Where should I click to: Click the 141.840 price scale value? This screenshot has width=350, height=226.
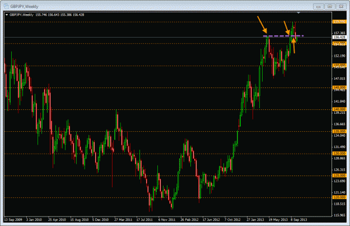[x=339, y=102]
